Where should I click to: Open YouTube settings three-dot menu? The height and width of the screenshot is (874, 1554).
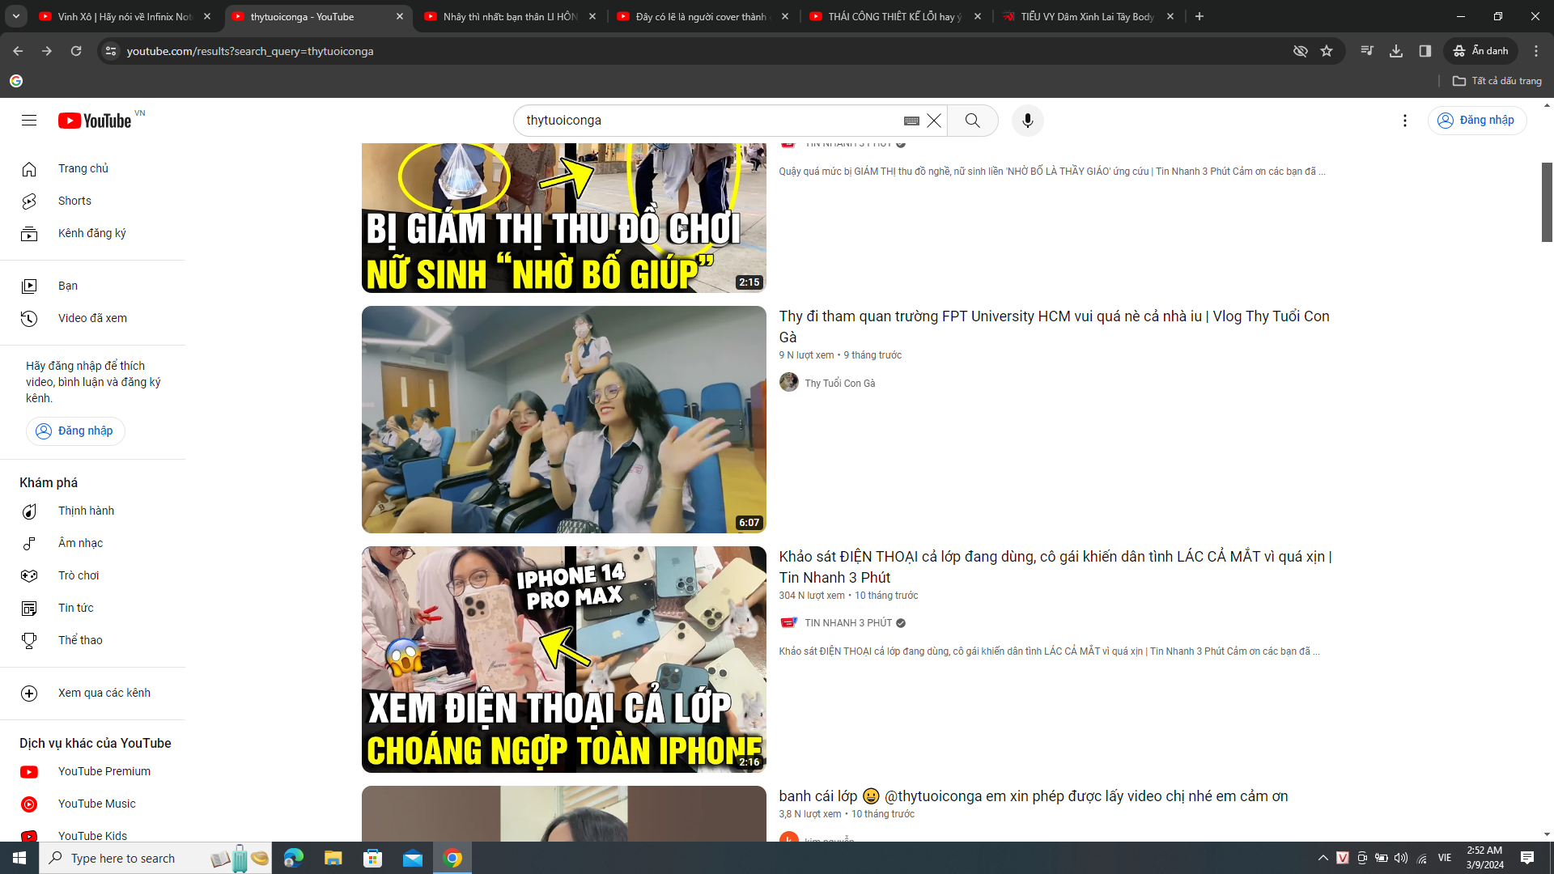pos(1405,121)
